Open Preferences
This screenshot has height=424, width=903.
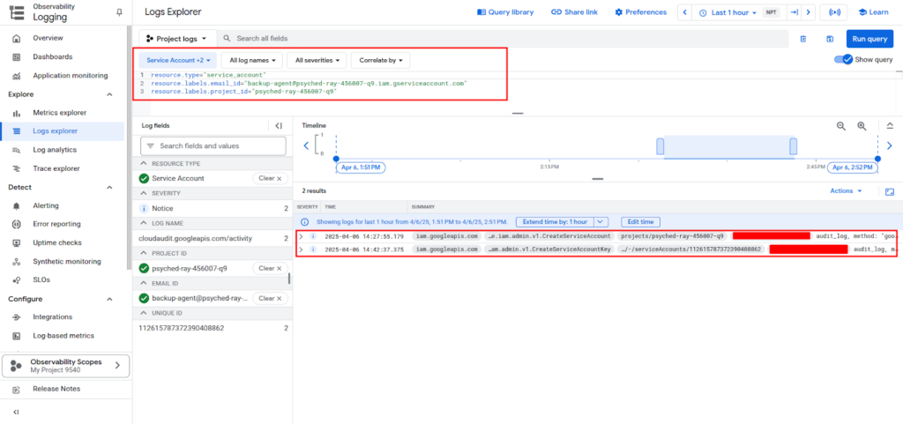point(640,12)
